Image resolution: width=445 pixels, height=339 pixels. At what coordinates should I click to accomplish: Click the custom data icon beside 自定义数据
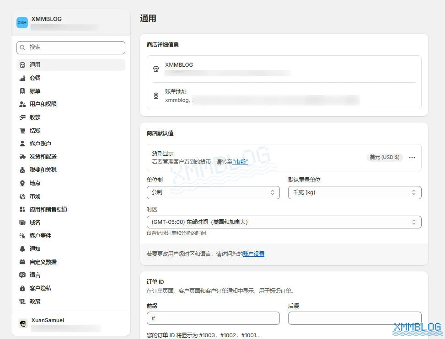[22, 262]
